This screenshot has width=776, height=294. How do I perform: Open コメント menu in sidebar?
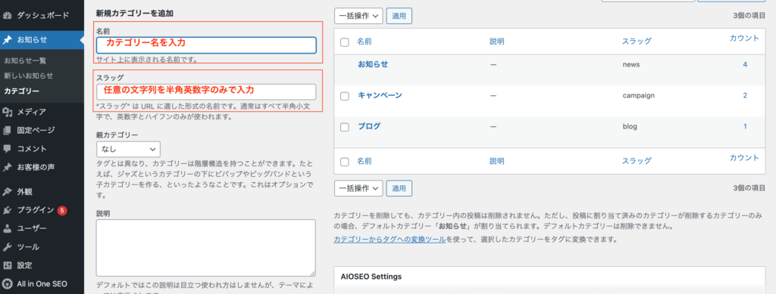[32, 149]
